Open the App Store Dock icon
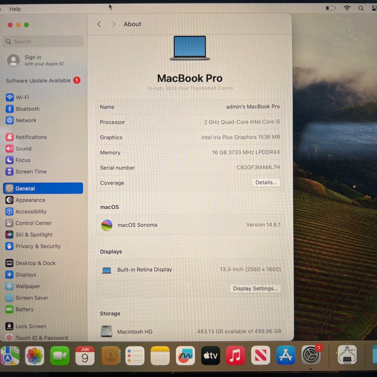The width and height of the screenshot is (377, 377). pos(286,355)
